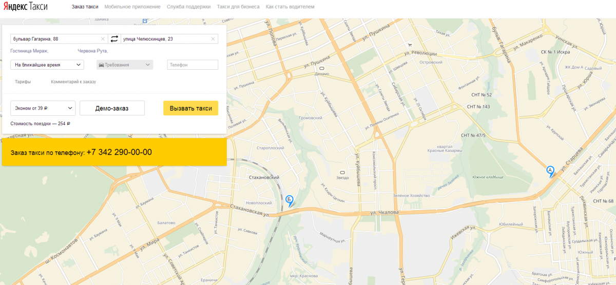Select the Гостиница Мираж address suggestion
616x285 pixels.
29,51
